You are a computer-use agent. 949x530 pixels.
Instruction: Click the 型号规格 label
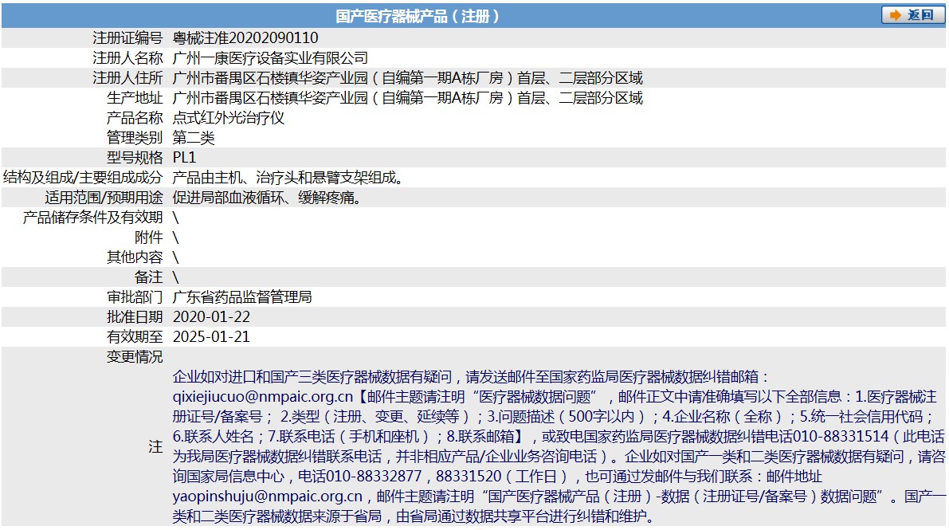pyautogui.click(x=135, y=158)
